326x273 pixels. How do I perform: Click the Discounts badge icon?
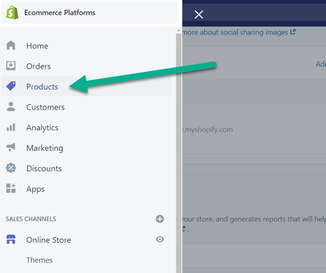click(11, 168)
